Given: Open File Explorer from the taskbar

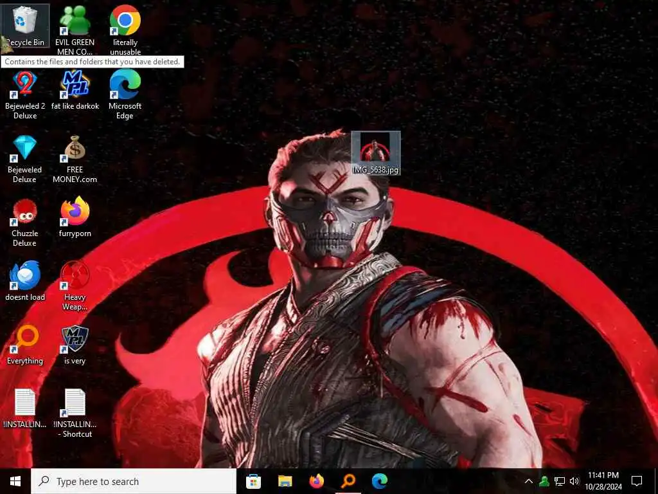Looking at the screenshot, I should 285,481.
